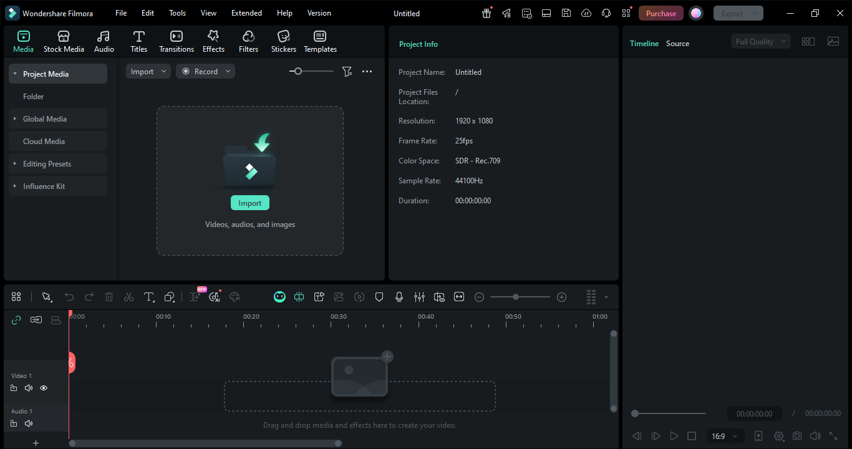Click the Purchase button
Viewport: 852px width, 449px height.
pyautogui.click(x=661, y=13)
